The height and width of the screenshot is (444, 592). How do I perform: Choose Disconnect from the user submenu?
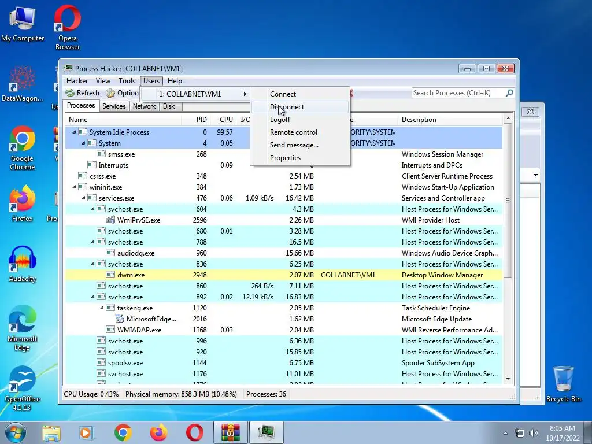(x=300, y=107)
